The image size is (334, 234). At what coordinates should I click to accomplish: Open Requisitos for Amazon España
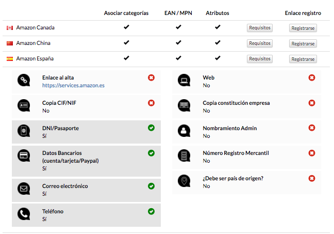[x=260, y=59]
